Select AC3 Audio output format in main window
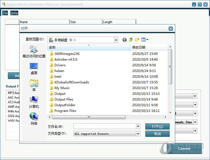Viewport: 210px width, 160px height. pos(14,102)
